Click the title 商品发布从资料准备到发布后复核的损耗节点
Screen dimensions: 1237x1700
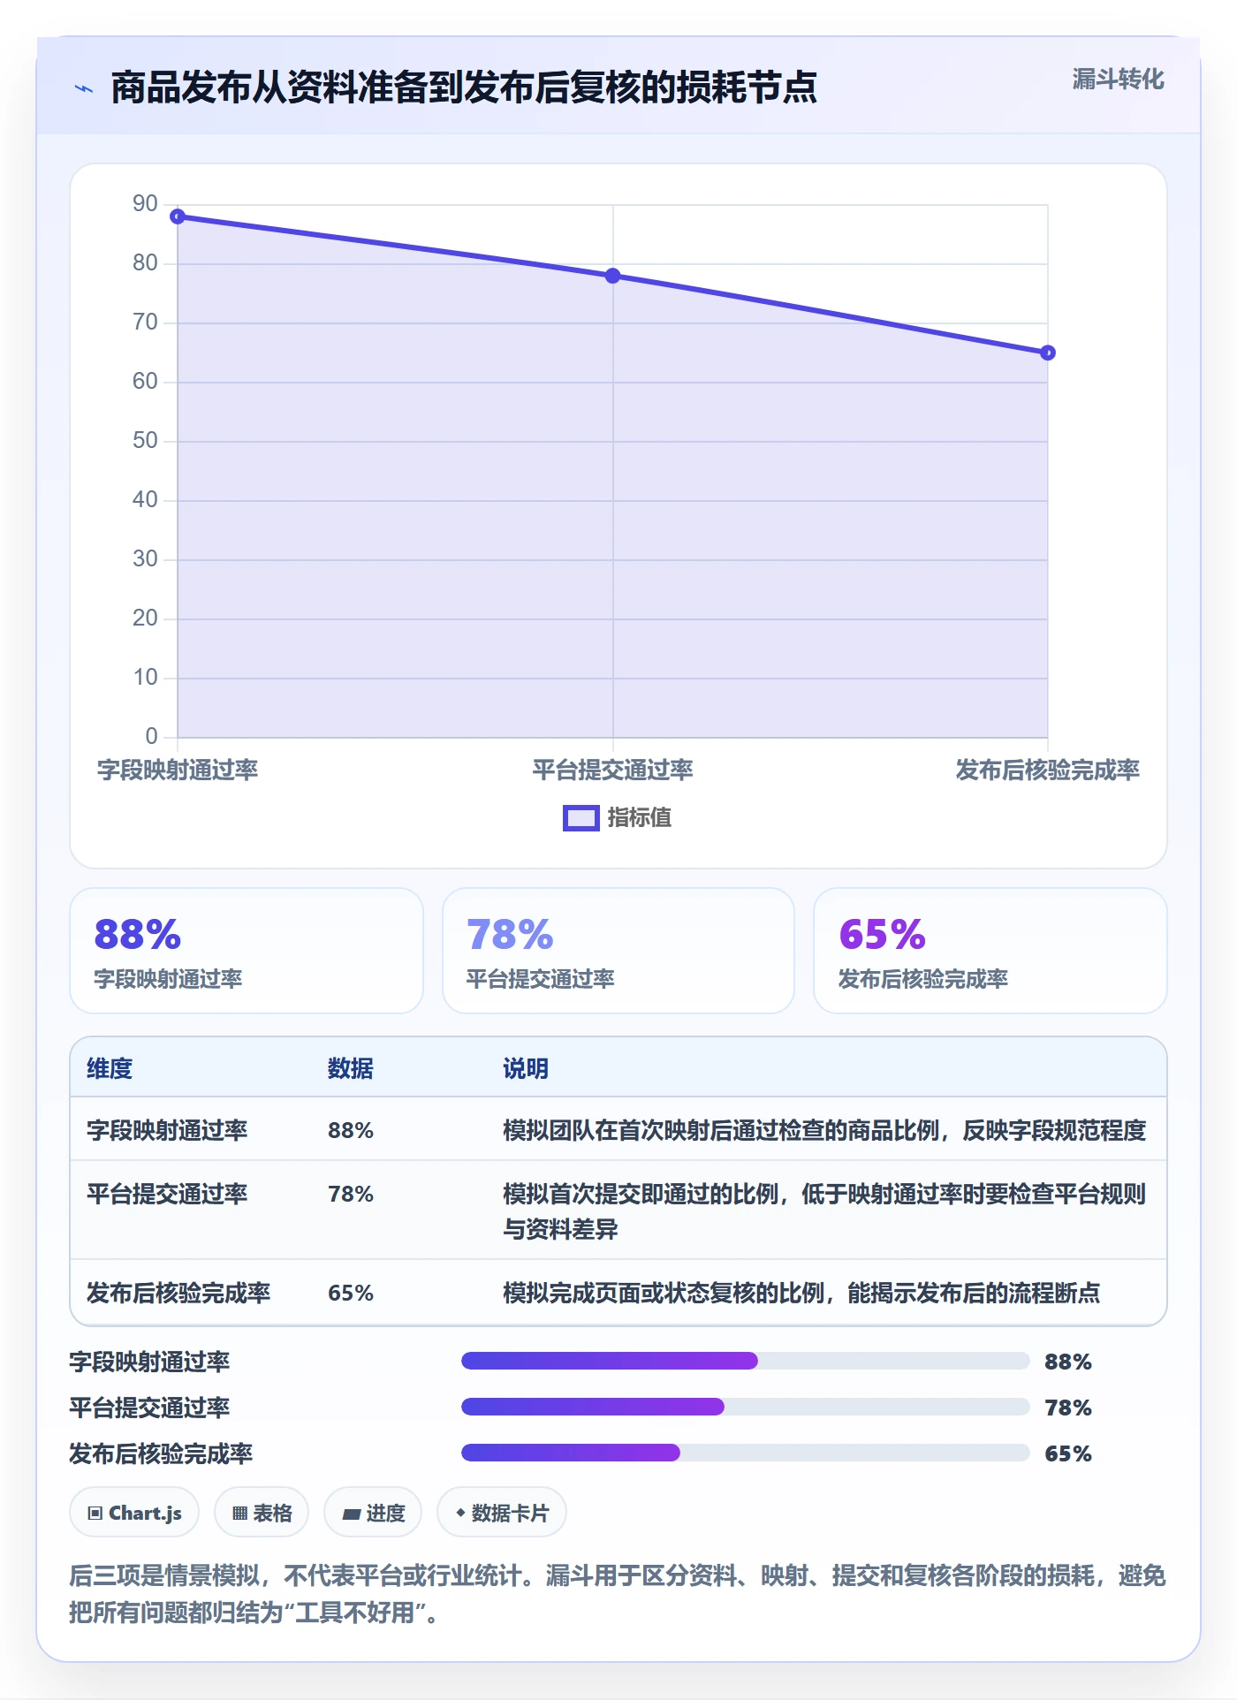(x=464, y=87)
